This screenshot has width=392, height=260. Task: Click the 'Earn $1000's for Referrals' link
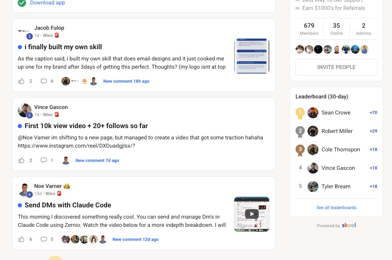click(x=333, y=8)
